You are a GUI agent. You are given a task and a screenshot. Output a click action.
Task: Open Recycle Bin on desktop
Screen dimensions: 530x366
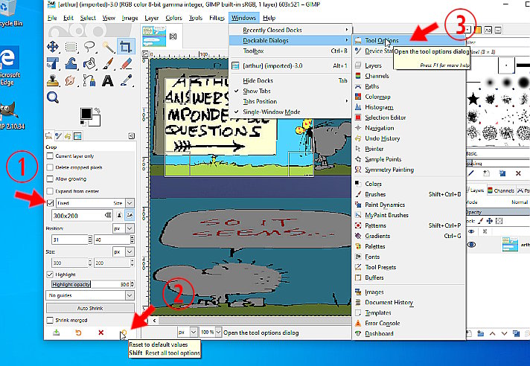[x=11, y=13]
